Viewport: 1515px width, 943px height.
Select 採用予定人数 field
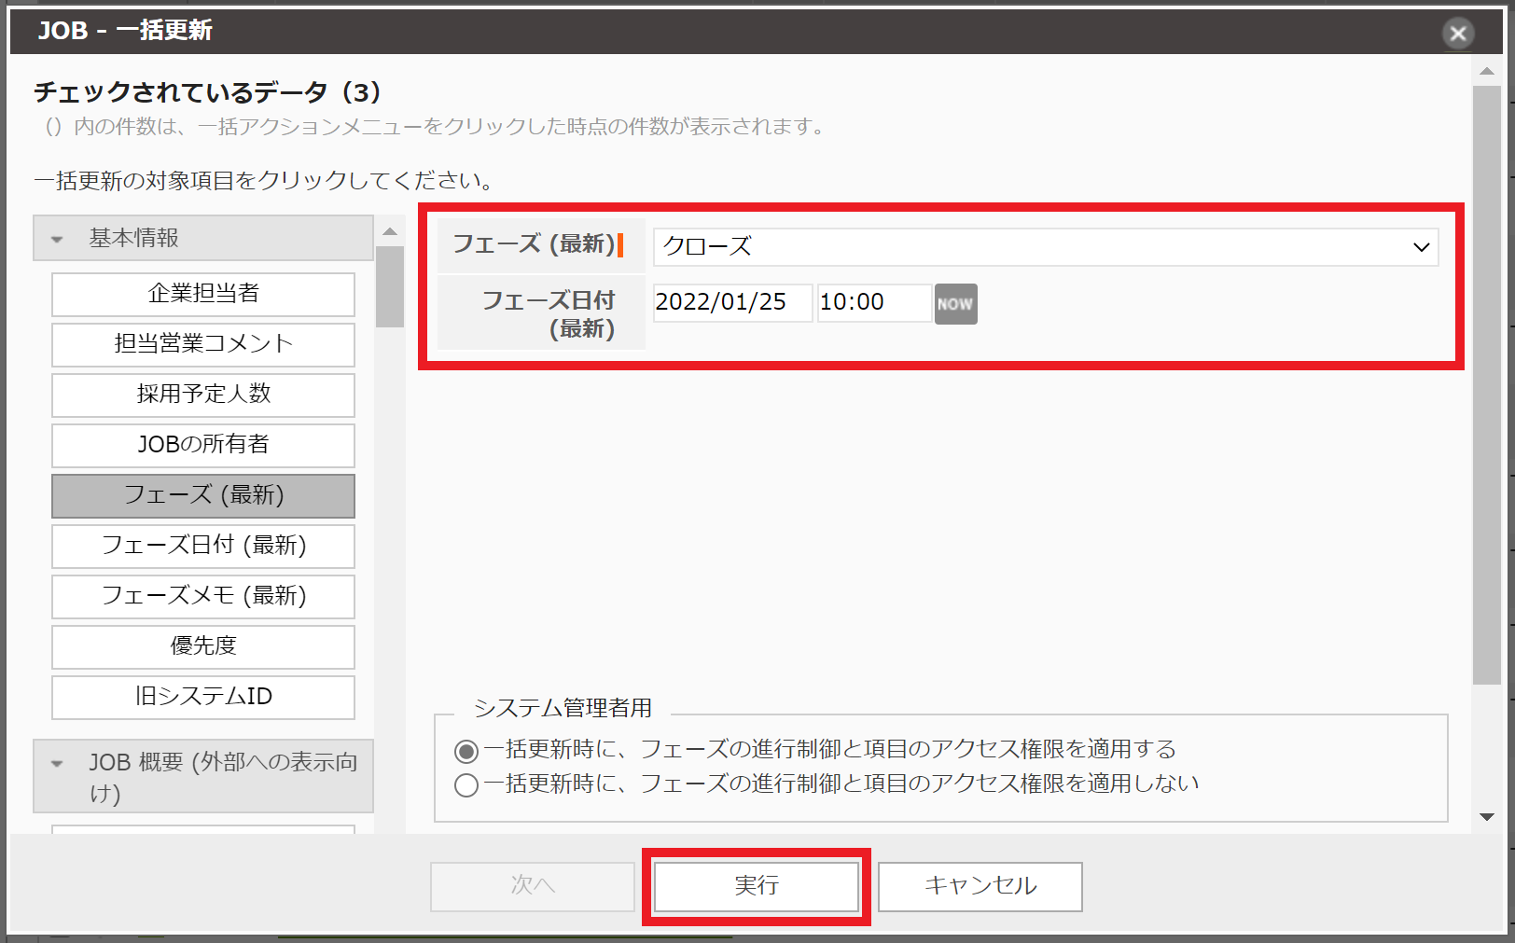(203, 395)
